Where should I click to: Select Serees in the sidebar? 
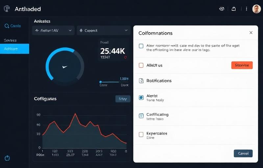pyautogui.click(x=11, y=40)
